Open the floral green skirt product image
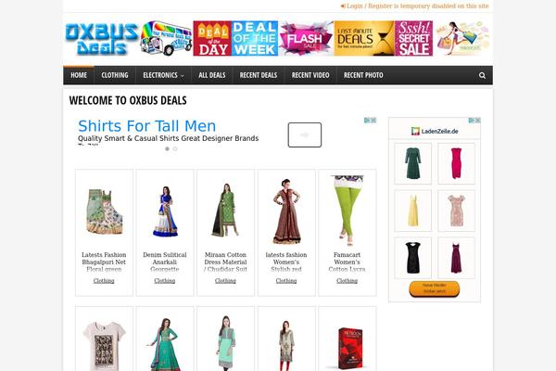This screenshot has height=371, width=556. coord(104,211)
